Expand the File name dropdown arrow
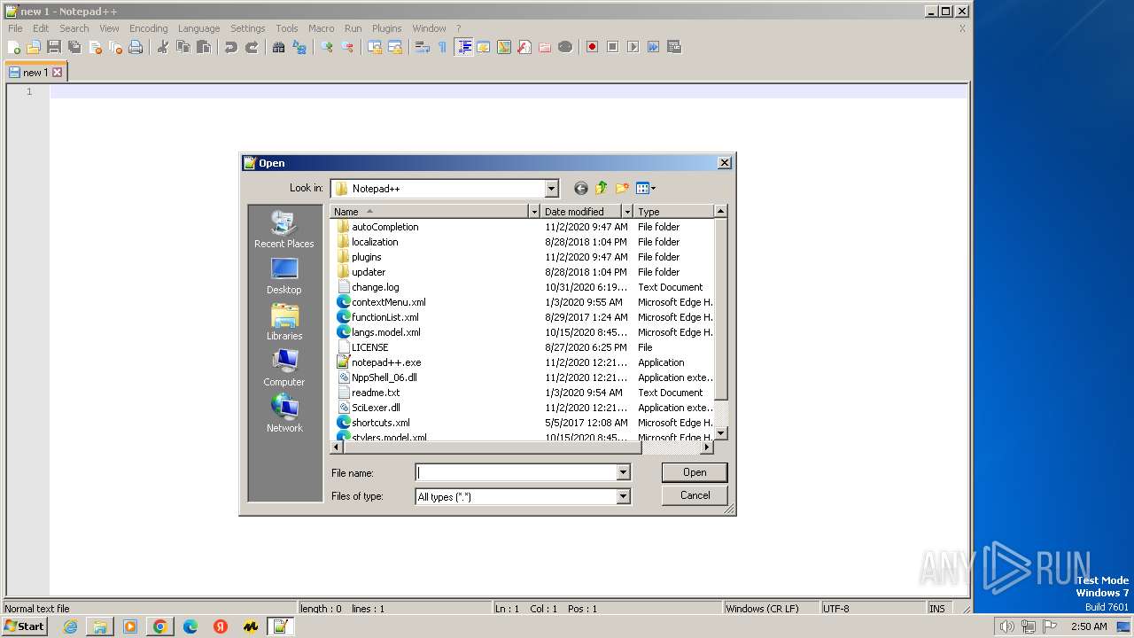Viewport: 1134px width, 638px height. (623, 473)
